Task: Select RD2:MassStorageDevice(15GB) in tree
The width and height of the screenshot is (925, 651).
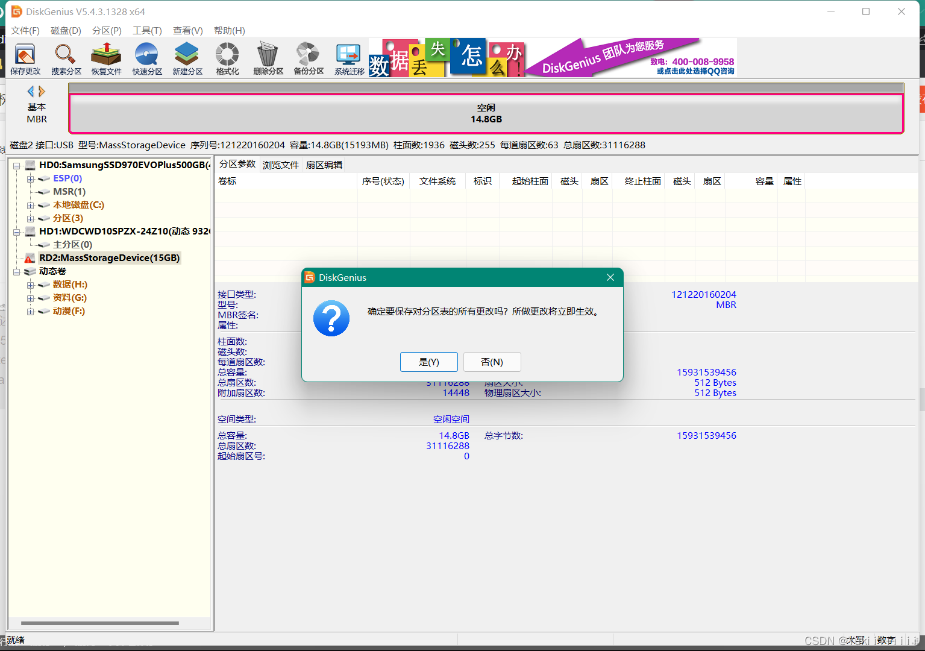Action: pos(109,257)
